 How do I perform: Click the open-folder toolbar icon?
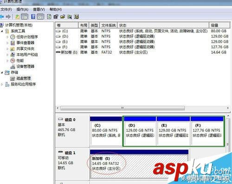(63, 17)
